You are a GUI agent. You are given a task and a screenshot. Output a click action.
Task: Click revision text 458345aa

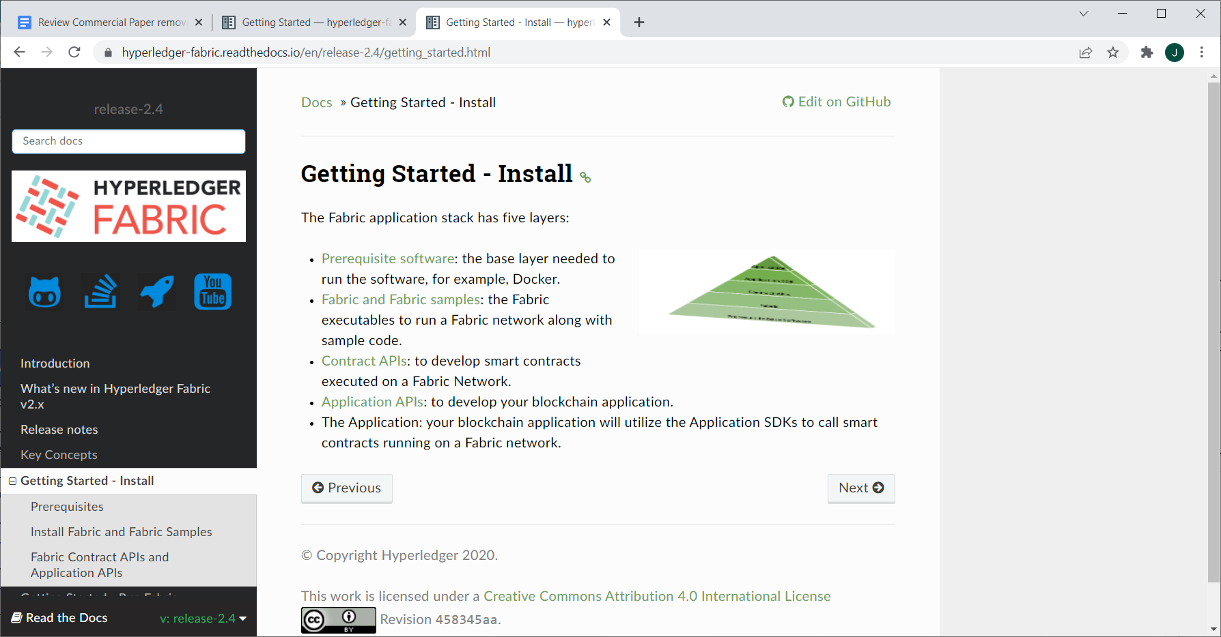(x=466, y=620)
